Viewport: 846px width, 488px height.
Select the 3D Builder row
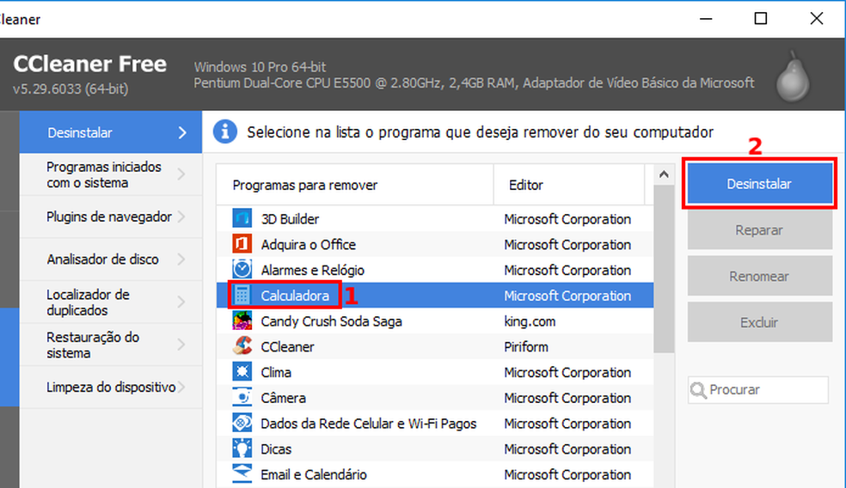[435, 218]
